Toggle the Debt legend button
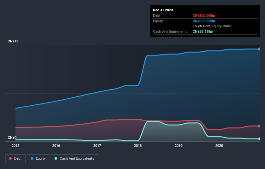 pos(15,159)
